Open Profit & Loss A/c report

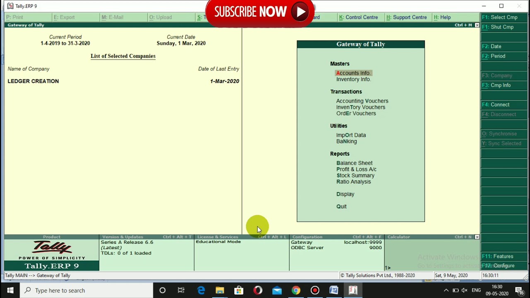point(357,169)
